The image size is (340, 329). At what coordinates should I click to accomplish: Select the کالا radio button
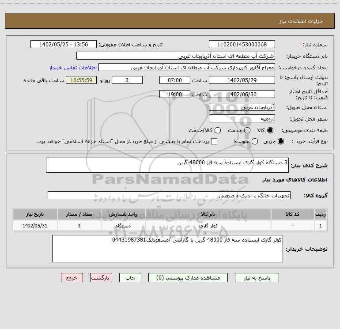(x=270, y=130)
